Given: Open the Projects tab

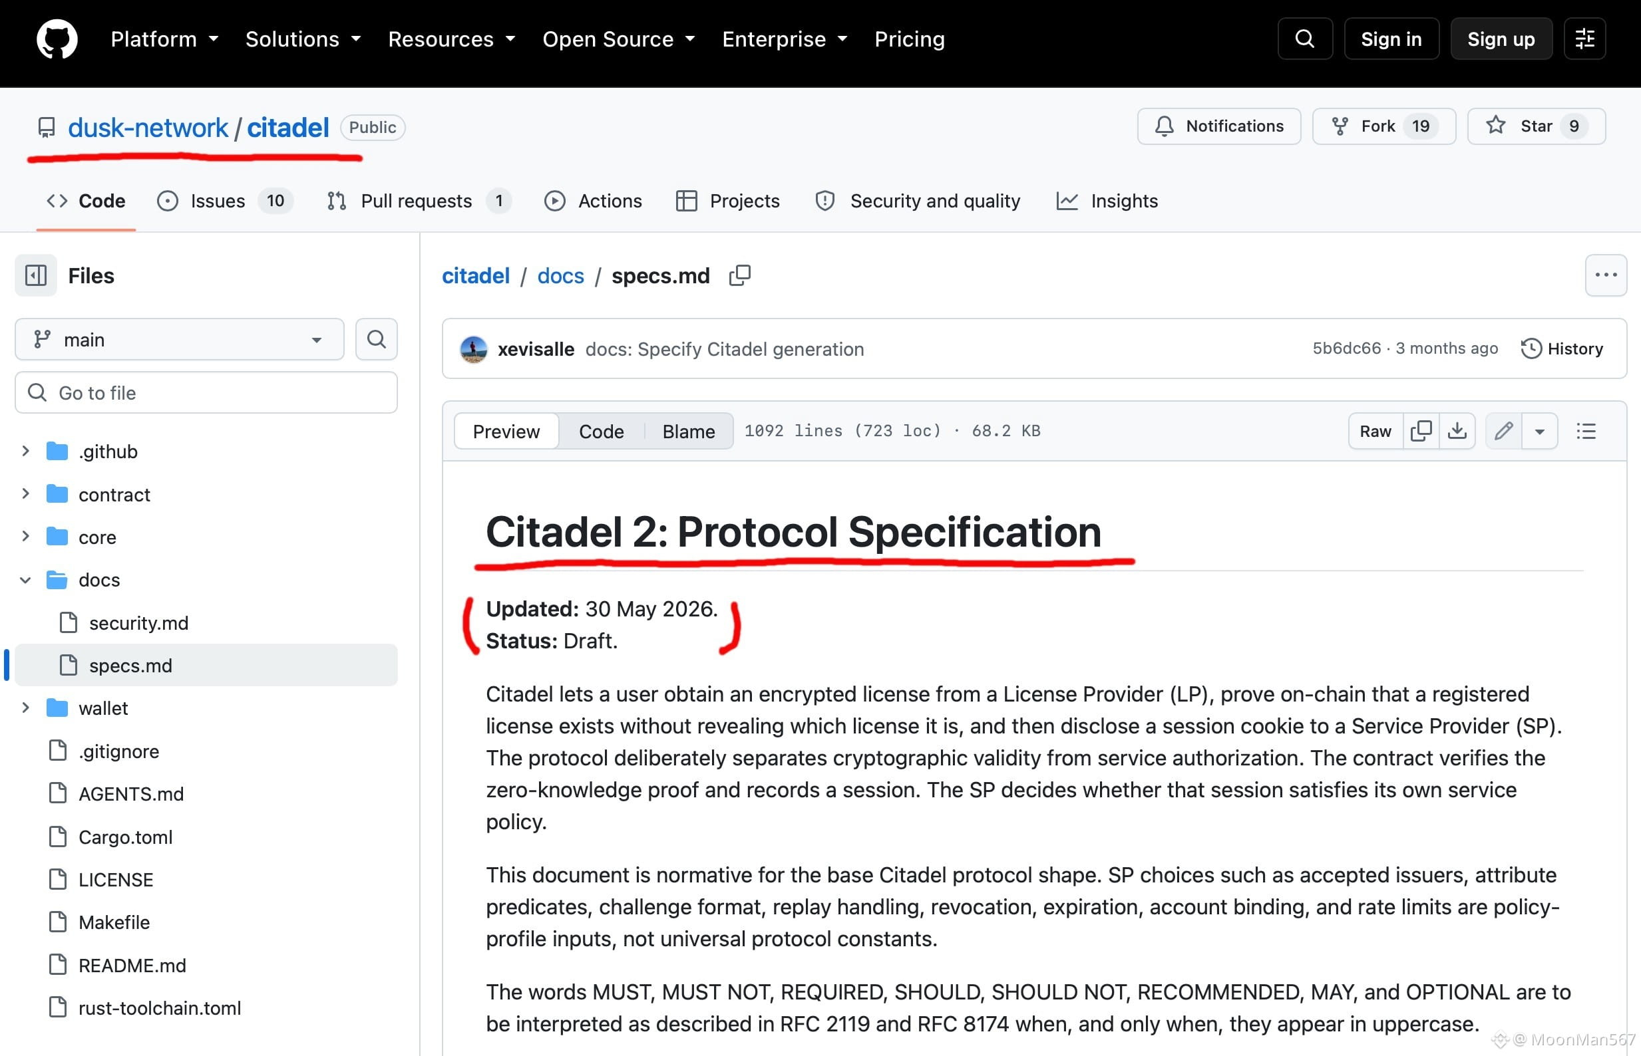Looking at the screenshot, I should [728, 201].
